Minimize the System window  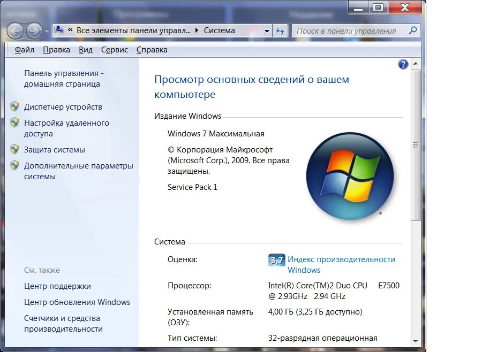coord(358,7)
